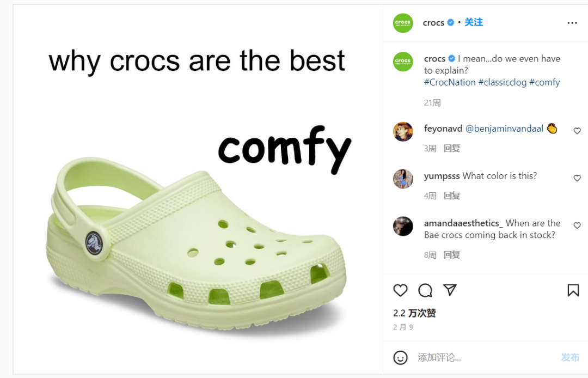The image size is (588, 378).
Task: Reply to yumpsss's comment
Action: point(451,196)
